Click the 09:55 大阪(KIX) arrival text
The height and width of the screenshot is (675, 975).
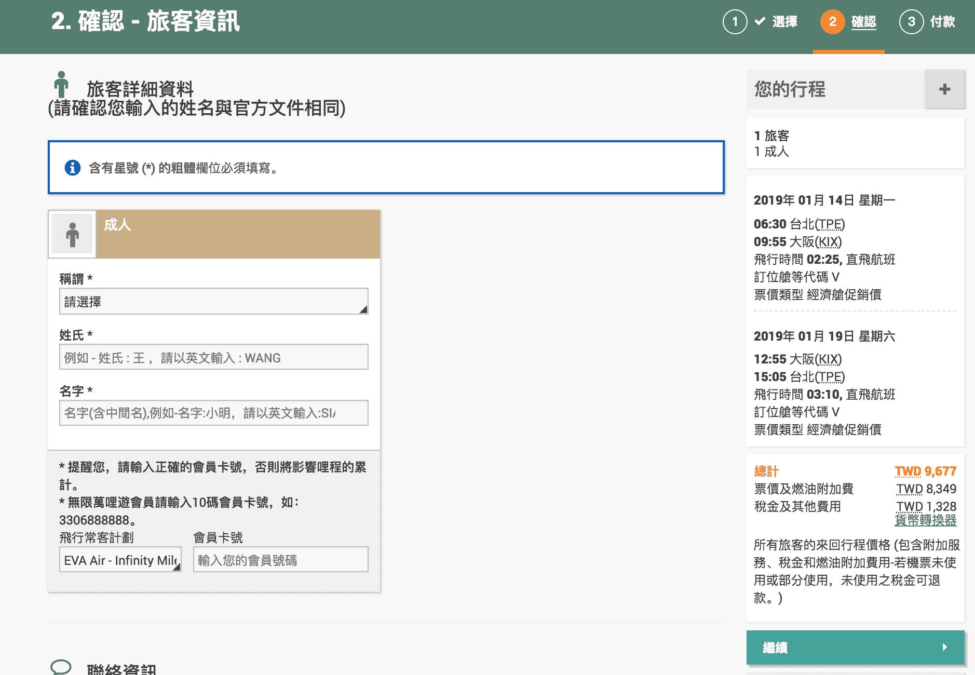click(798, 242)
